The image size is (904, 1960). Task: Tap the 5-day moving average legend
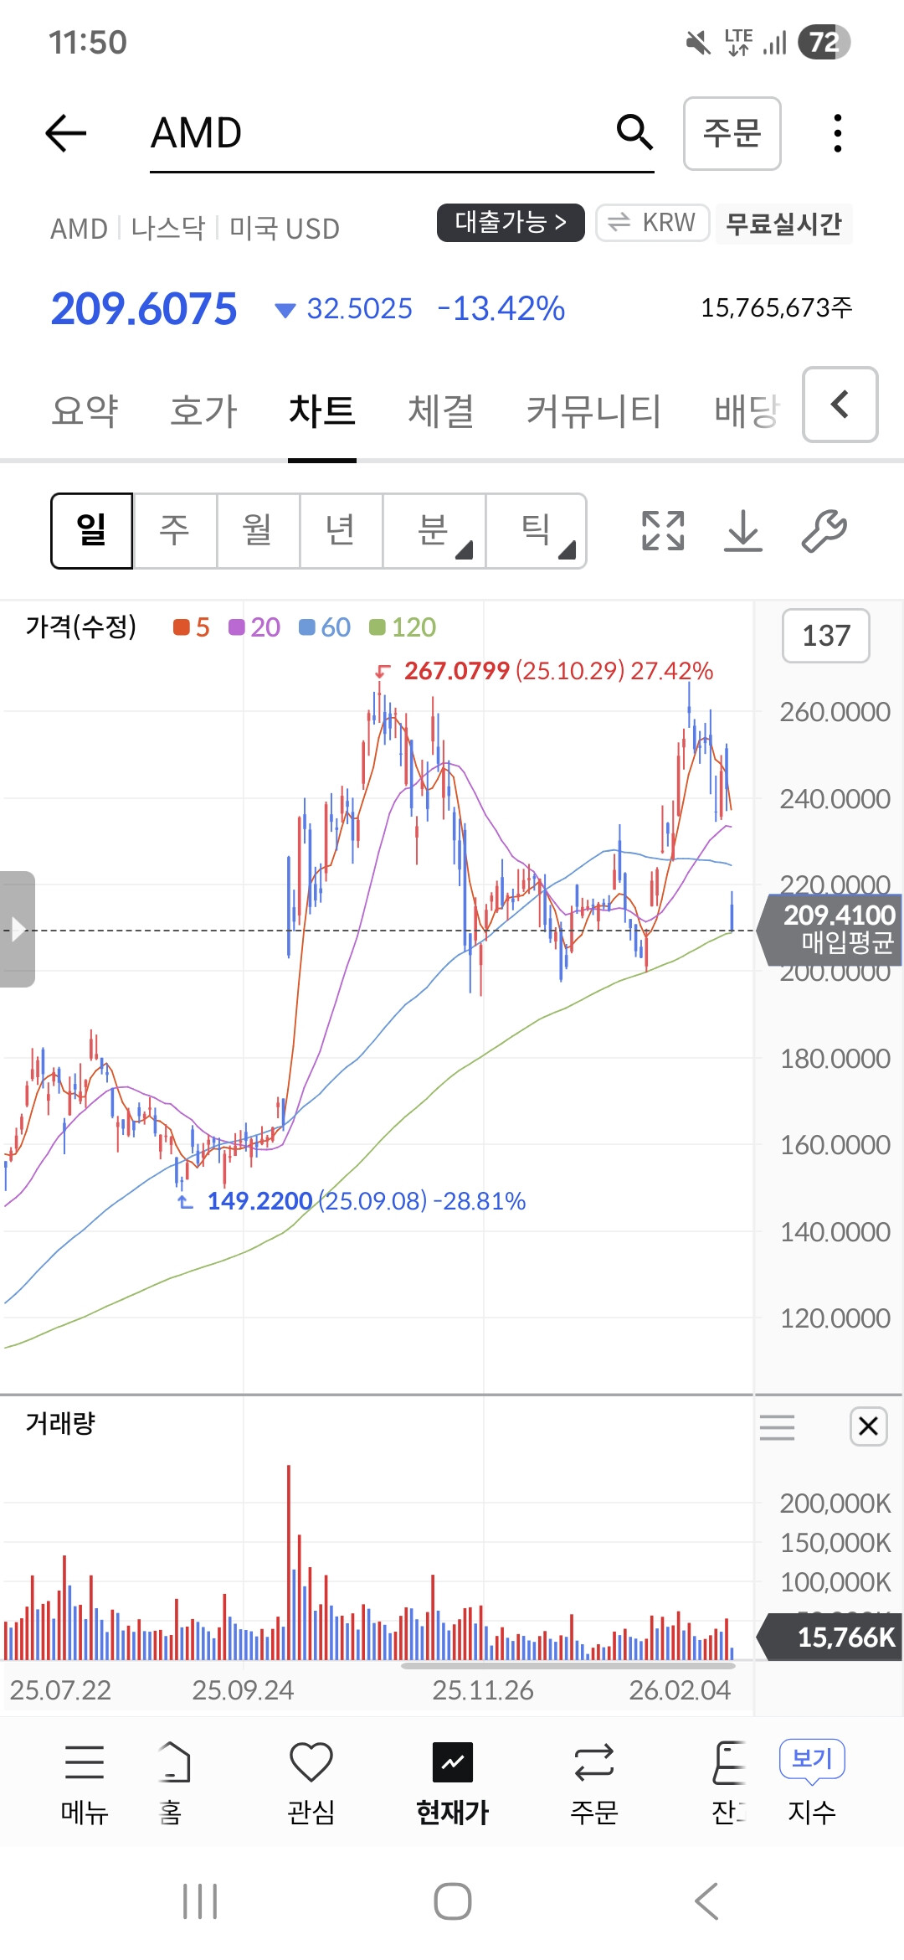click(192, 627)
